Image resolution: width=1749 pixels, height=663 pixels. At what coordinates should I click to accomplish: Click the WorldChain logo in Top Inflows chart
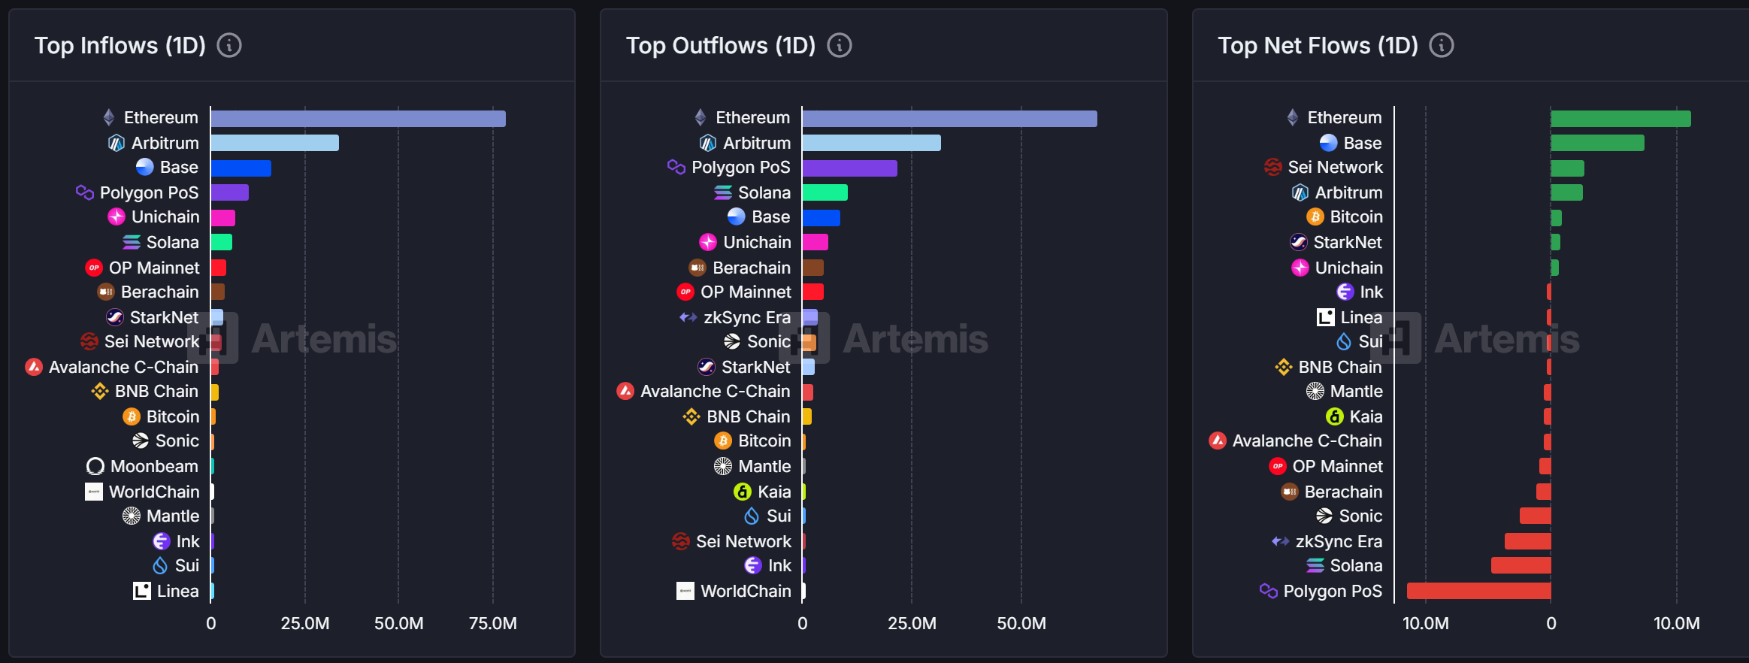(x=94, y=492)
